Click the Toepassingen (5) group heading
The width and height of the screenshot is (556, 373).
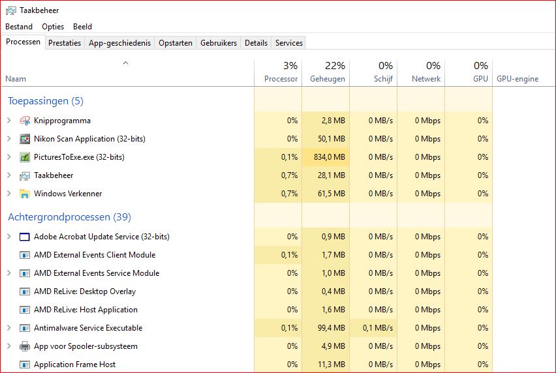pos(46,101)
